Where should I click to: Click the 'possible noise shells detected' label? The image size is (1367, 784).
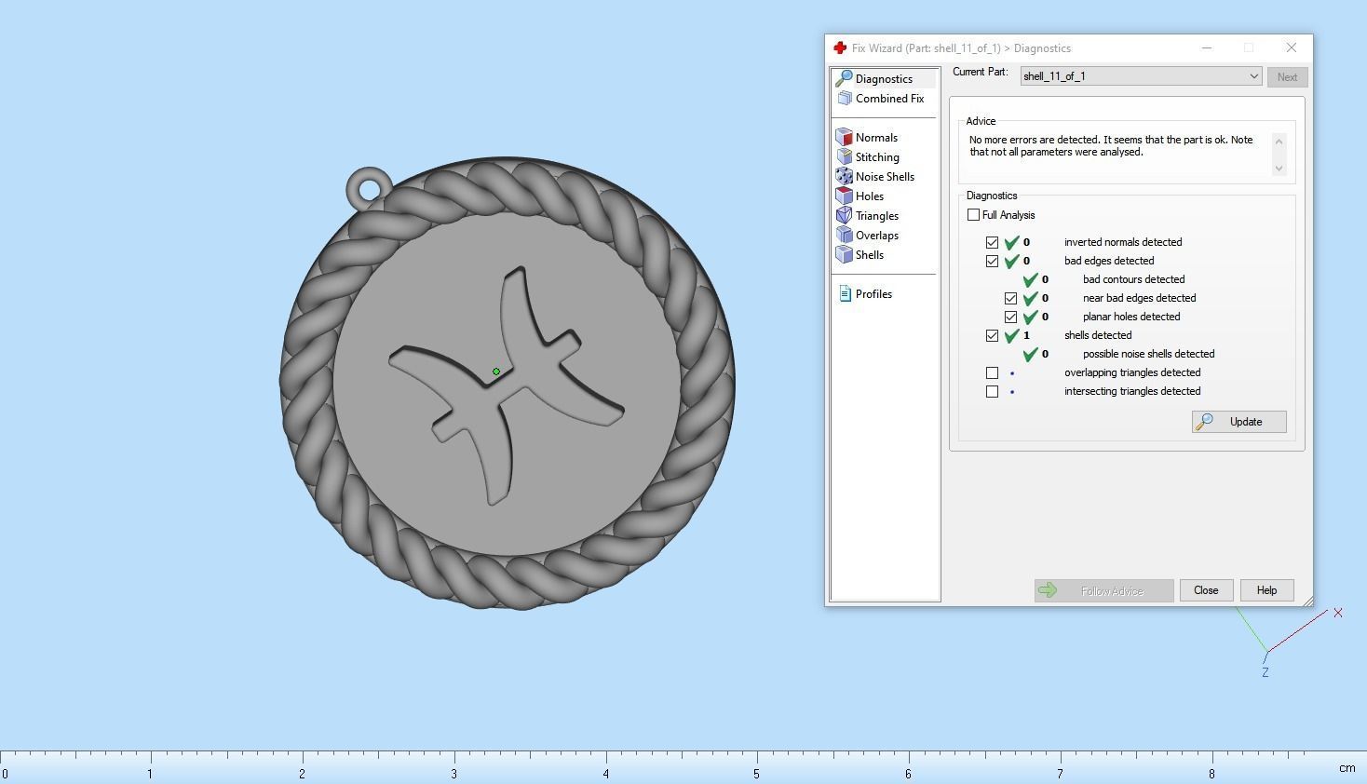pos(1148,354)
